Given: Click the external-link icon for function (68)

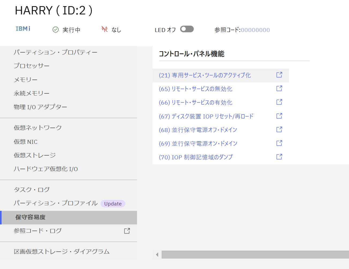Looking at the screenshot, I should click(279, 130).
